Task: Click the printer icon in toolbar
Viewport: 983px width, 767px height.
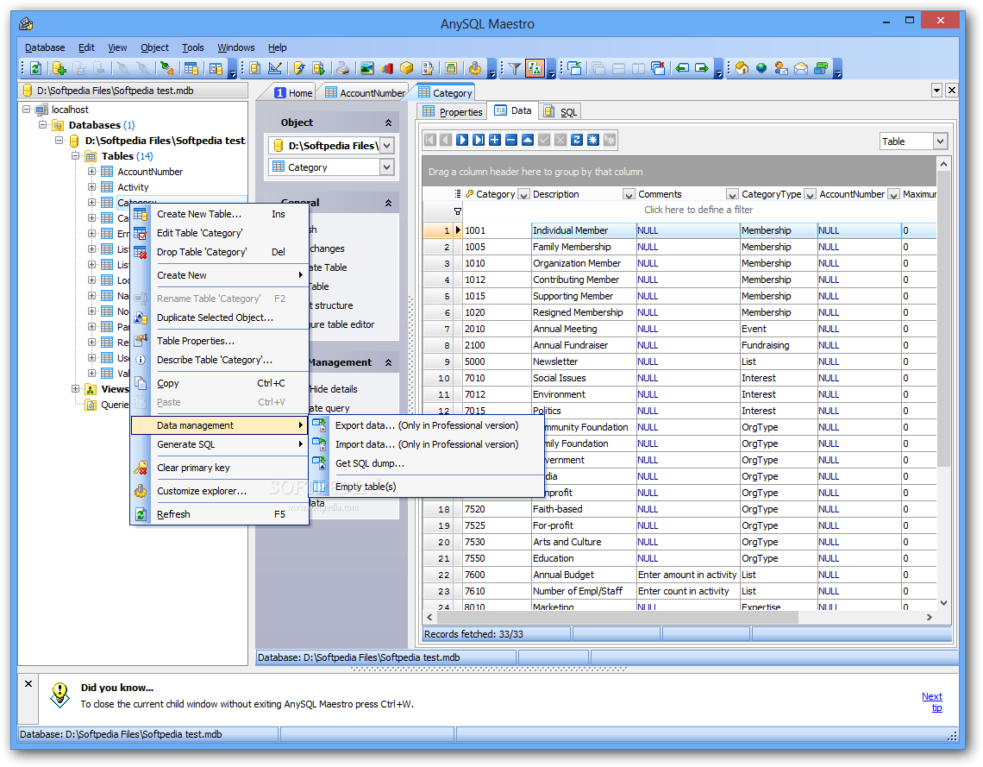Action: (x=341, y=68)
